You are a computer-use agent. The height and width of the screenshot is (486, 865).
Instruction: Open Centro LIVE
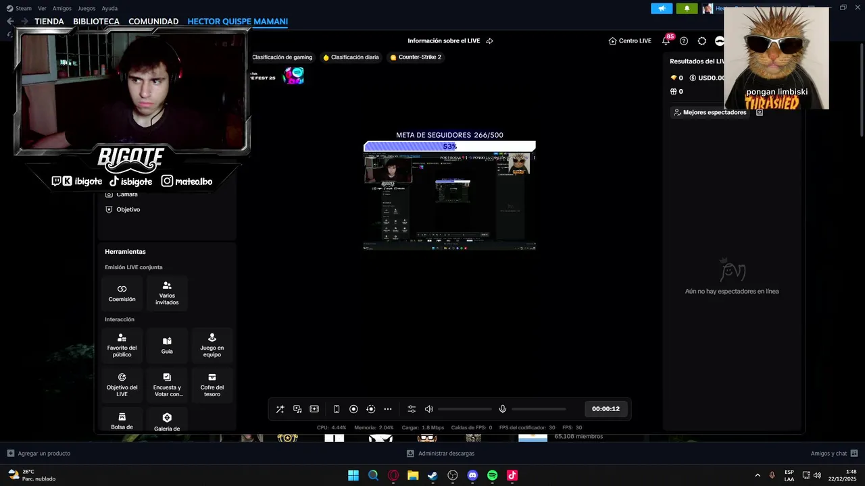[x=630, y=40]
